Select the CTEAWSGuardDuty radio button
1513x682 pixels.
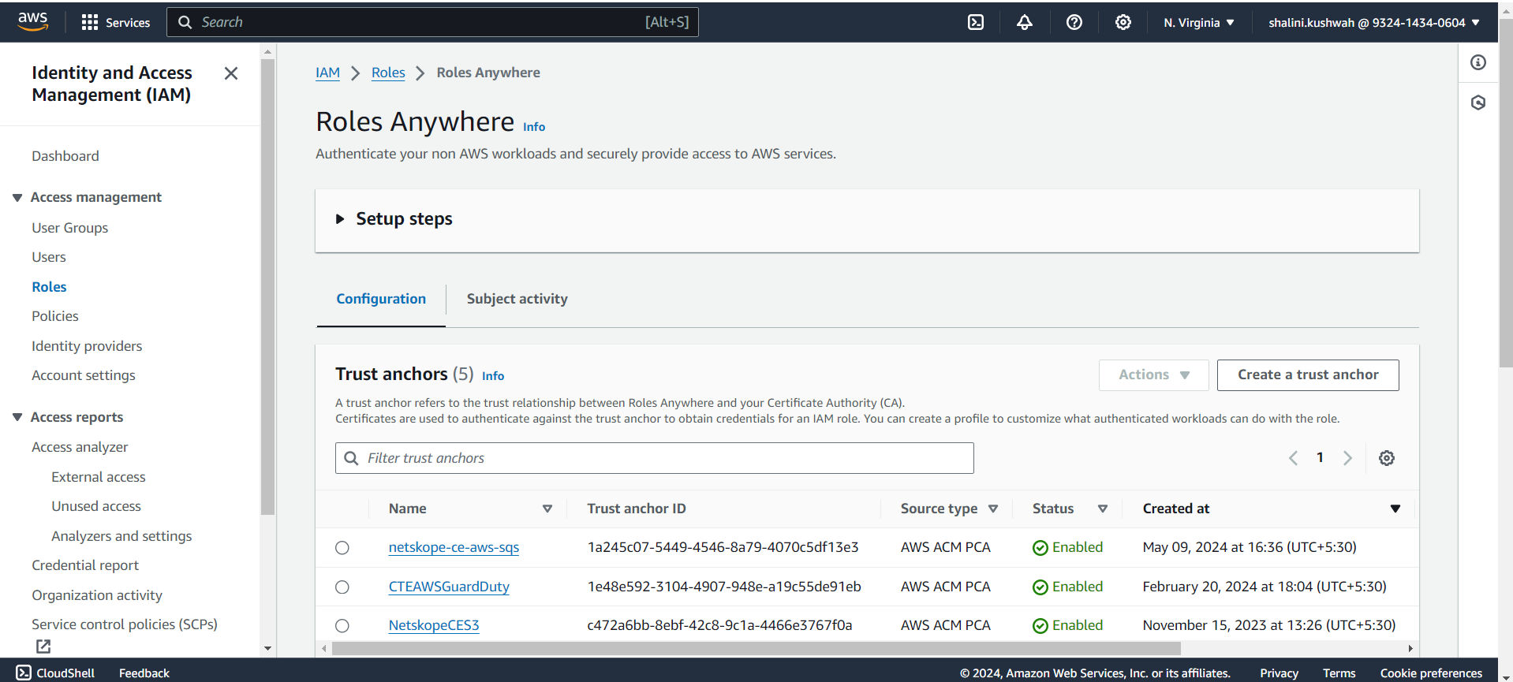[x=342, y=587]
